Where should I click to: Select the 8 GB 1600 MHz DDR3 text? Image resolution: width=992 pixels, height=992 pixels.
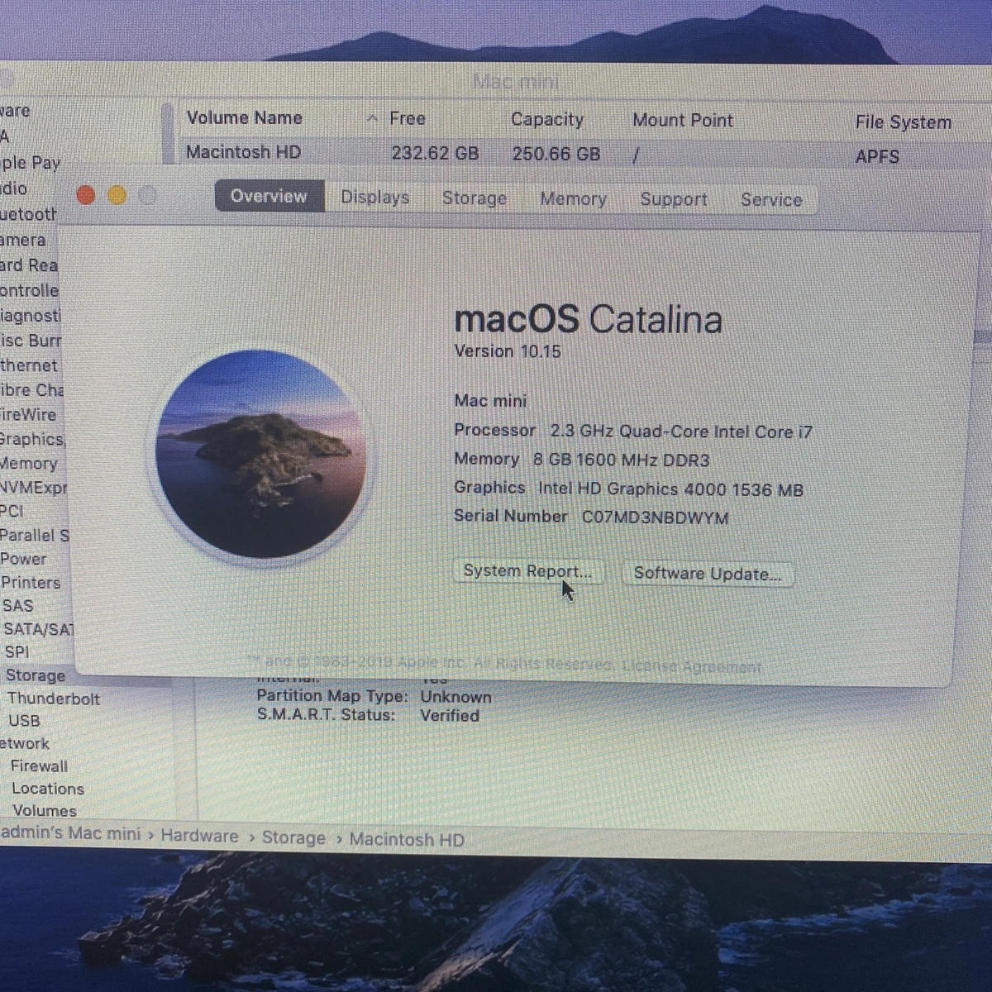tap(621, 460)
